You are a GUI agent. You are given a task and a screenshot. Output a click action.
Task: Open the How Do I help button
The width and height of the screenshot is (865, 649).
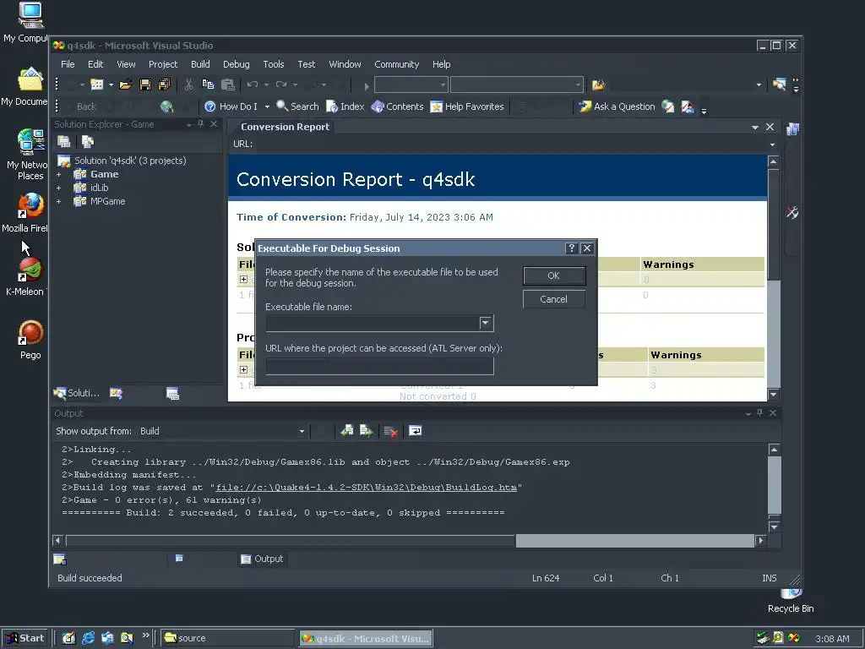point(231,106)
